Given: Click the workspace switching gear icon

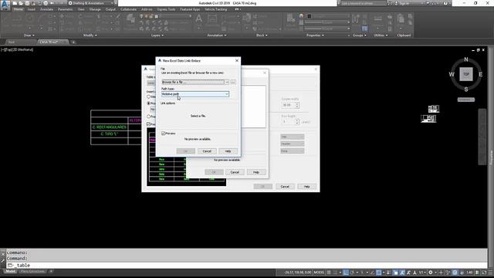Looking at the screenshot, I should [x=431, y=273].
